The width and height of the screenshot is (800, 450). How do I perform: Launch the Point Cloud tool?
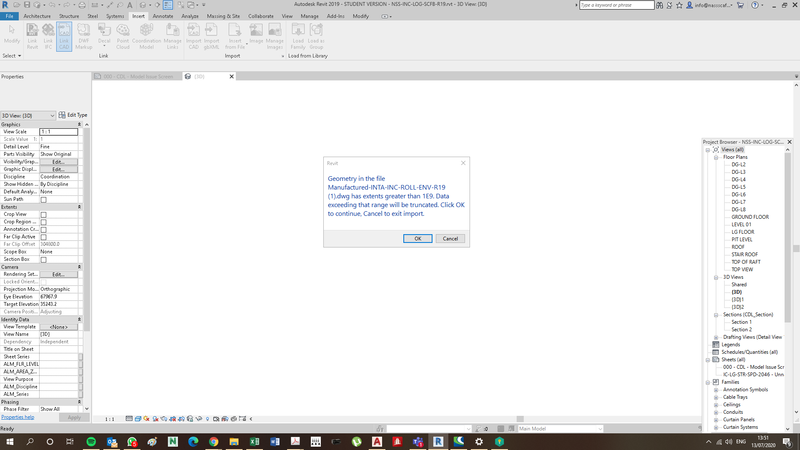(122, 35)
